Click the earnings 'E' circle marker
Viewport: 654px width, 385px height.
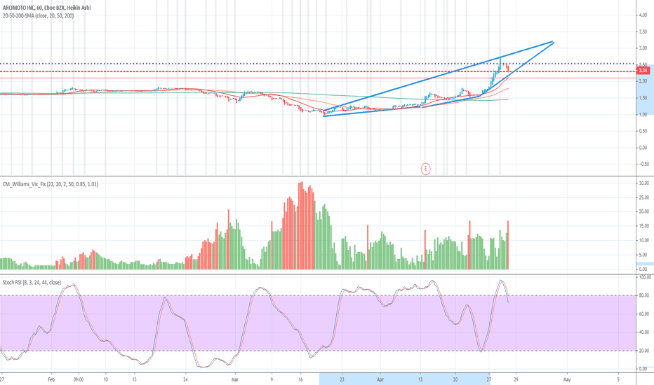pyautogui.click(x=425, y=169)
